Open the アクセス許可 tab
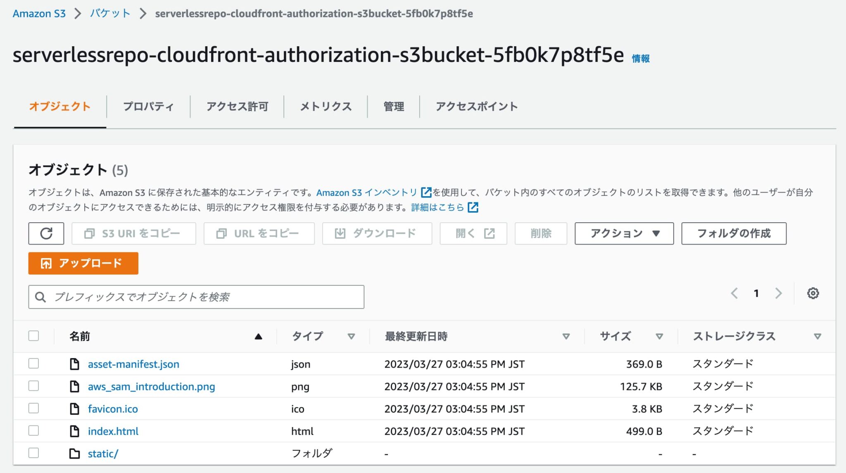The width and height of the screenshot is (846, 473). click(x=238, y=106)
